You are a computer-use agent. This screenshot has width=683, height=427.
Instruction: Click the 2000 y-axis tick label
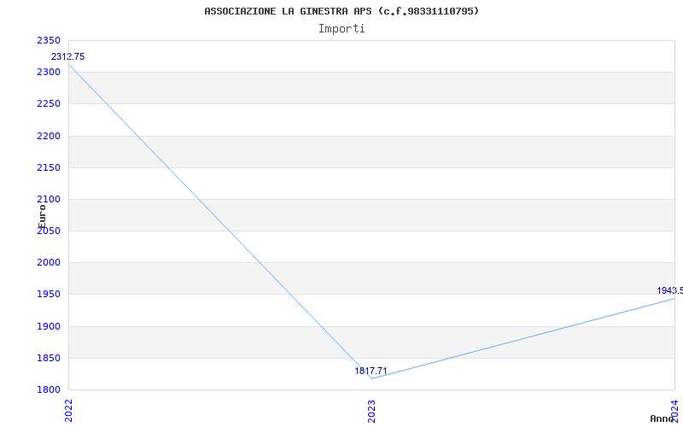[x=49, y=263]
